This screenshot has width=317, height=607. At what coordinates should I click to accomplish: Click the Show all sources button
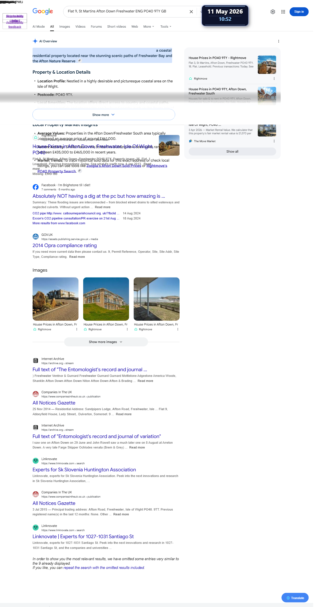232,151
